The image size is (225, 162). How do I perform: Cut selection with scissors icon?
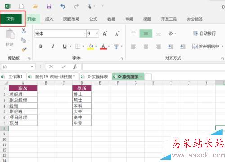[x=24, y=31]
